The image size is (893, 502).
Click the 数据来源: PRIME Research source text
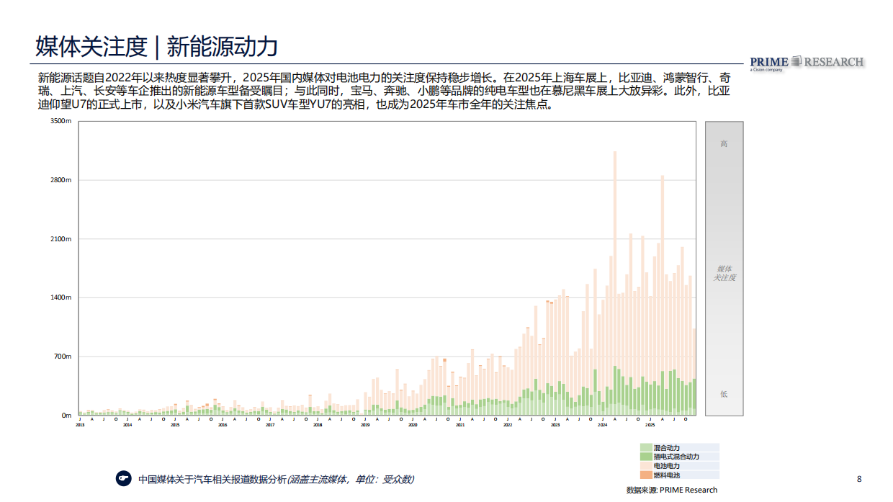[x=673, y=488]
